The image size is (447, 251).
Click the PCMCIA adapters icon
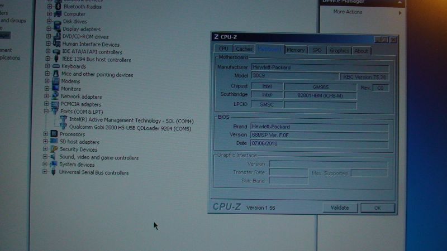click(55, 104)
